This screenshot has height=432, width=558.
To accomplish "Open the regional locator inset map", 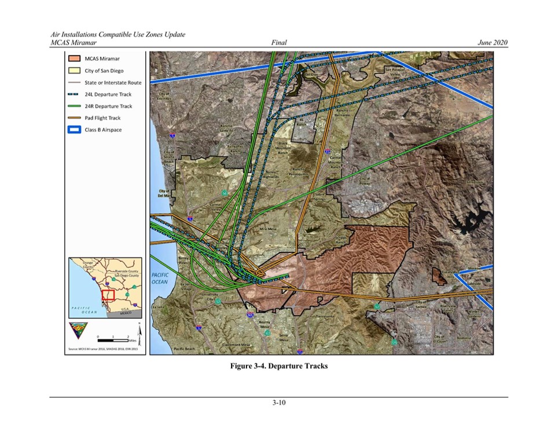I will tap(105, 288).
